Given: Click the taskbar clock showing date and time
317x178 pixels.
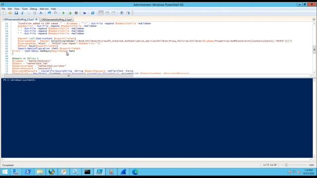Looking at the screenshot, I should (x=308, y=172).
